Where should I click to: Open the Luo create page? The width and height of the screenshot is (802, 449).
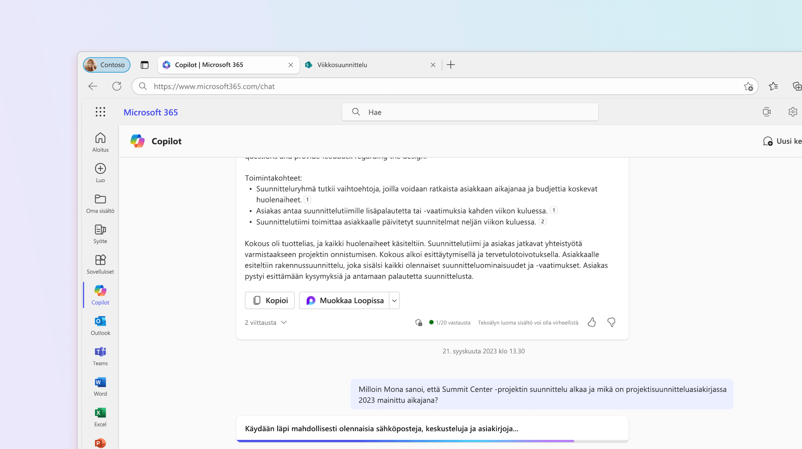(x=100, y=173)
